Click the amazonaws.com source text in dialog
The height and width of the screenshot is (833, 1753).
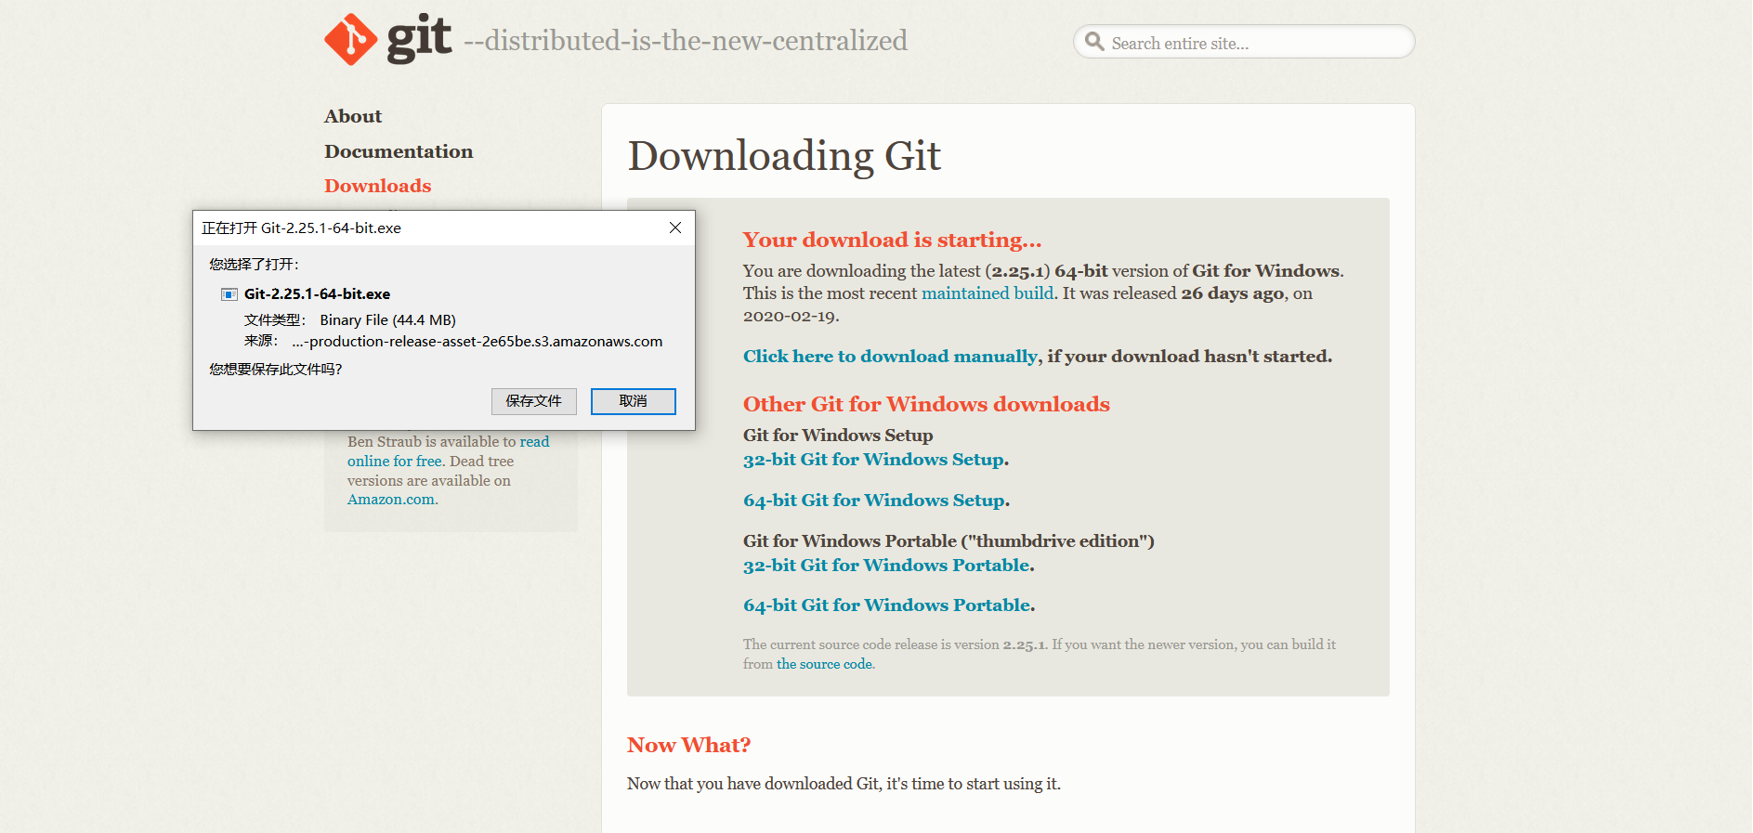click(x=477, y=342)
